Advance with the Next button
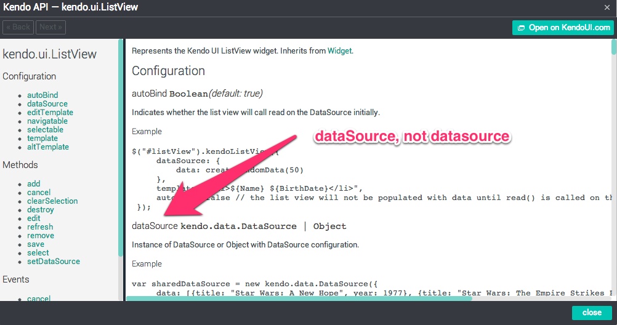The image size is (617, 325). pos(50,27)
